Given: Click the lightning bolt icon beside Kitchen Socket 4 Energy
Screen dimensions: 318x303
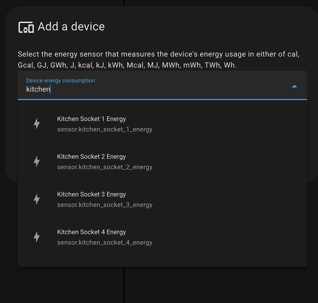Looking at the screenshot, I should 37,237.
